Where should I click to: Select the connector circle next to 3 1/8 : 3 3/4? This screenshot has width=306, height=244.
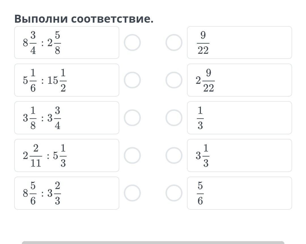(132, 118)
